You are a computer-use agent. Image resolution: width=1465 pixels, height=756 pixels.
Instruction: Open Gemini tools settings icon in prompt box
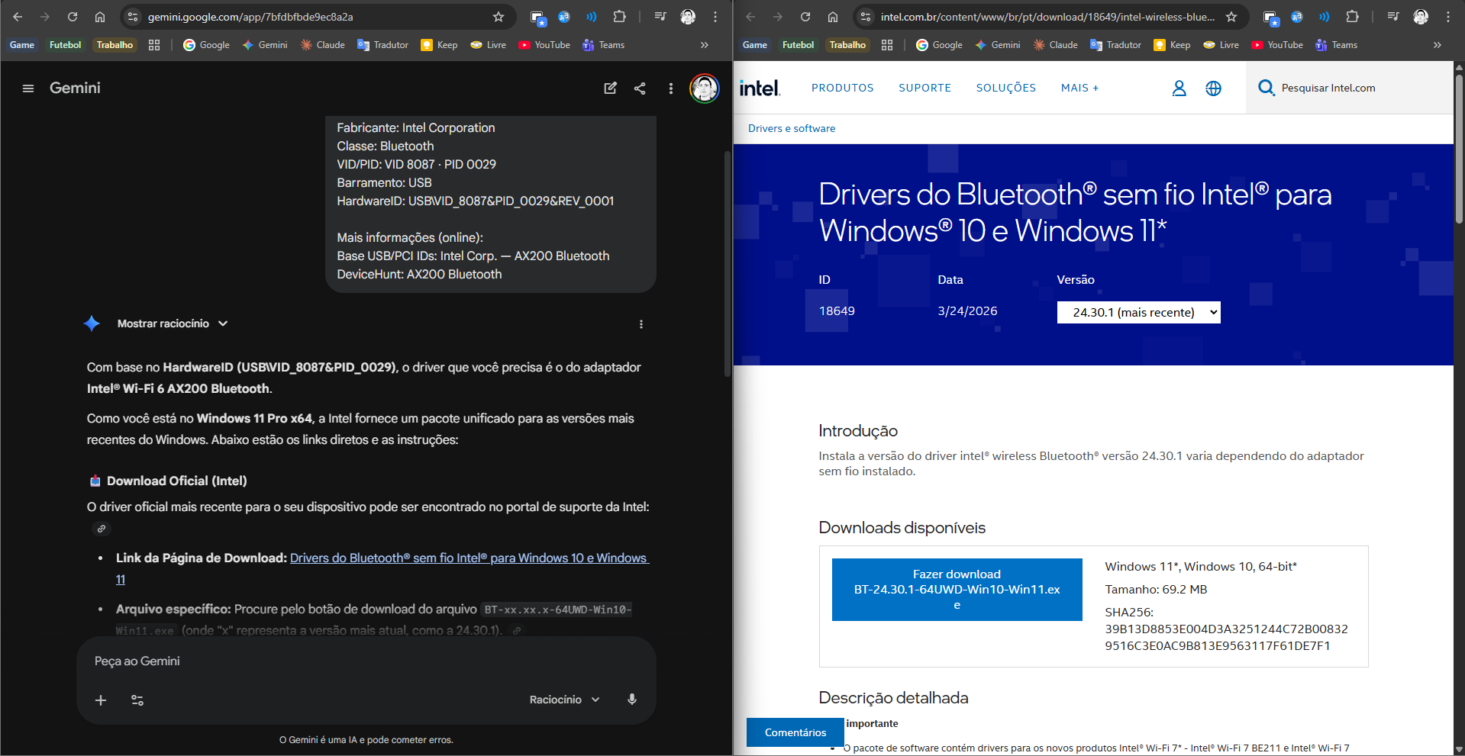pyautogui.click(x=137, y=700)
